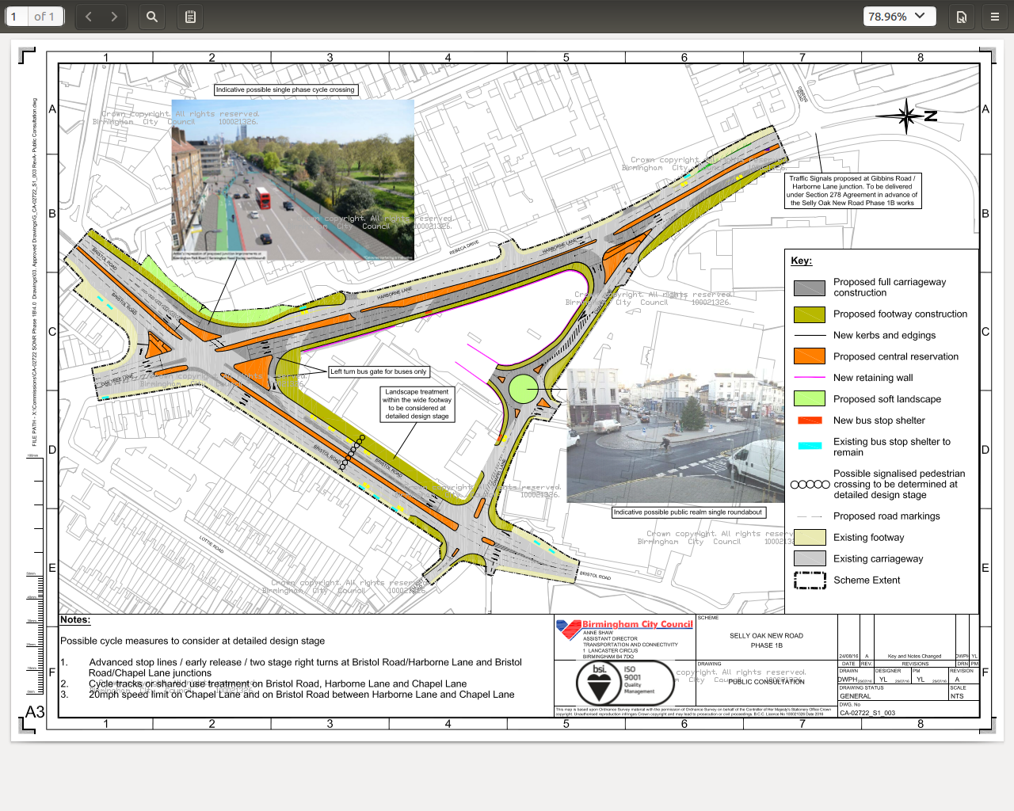Click the green roundabout circle on the plan
The height and width of the screenshot is (811, 1014).
click(523, 389)
